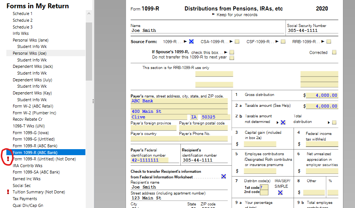Open Schedule 3 in forms list

tap(22, 27)
